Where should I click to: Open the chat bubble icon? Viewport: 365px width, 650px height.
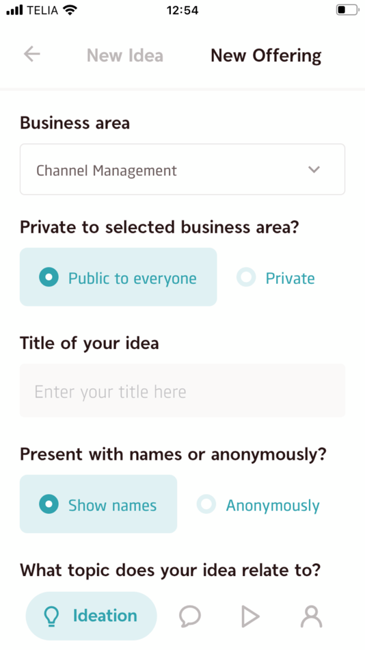point(190,616)
